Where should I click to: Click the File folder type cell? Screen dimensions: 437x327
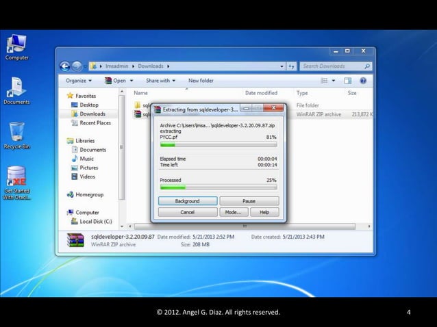[x=308, y=105]
